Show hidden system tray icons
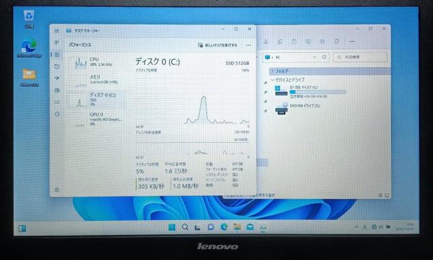This screenshot has width=433, height=260. [x=357, y=227]
